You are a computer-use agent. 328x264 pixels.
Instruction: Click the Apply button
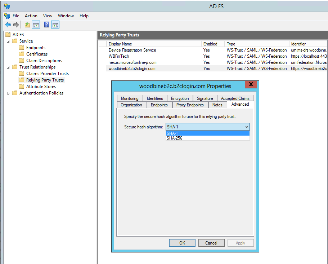[x=241, y=243]
